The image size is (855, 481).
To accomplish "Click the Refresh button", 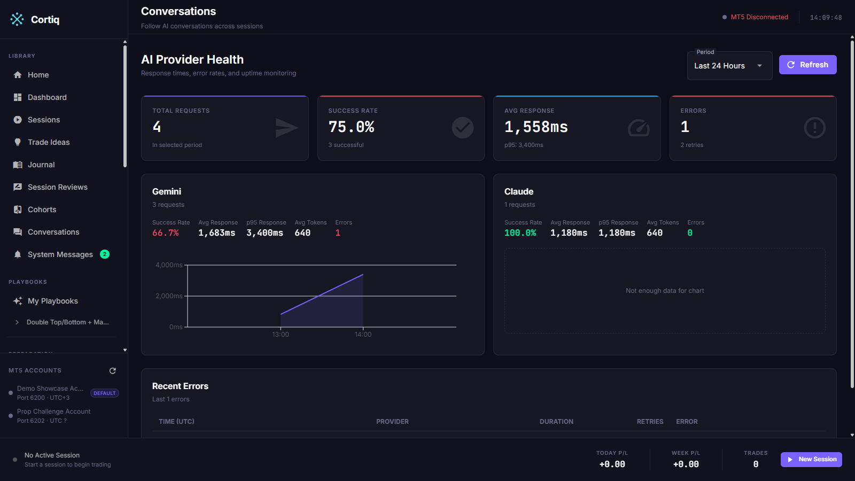I will point(807,65).
